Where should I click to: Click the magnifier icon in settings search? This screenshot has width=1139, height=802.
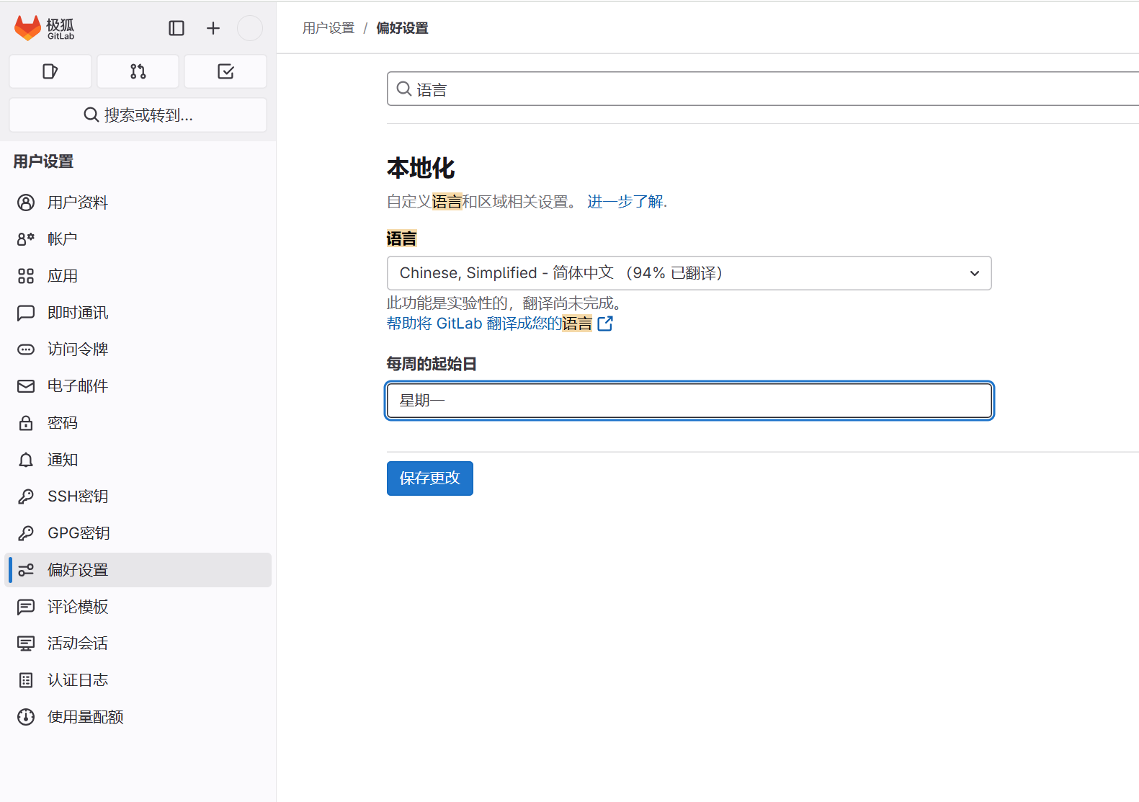click(x=404, y=89)
